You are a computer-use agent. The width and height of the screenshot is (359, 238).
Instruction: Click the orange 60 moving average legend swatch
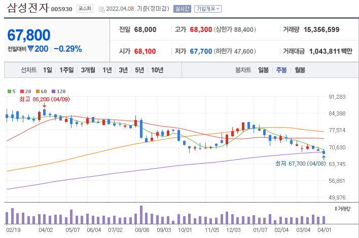38,92
